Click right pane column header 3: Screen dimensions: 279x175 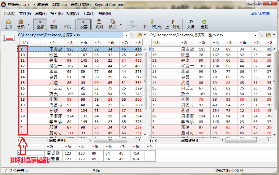click(204, 43)
